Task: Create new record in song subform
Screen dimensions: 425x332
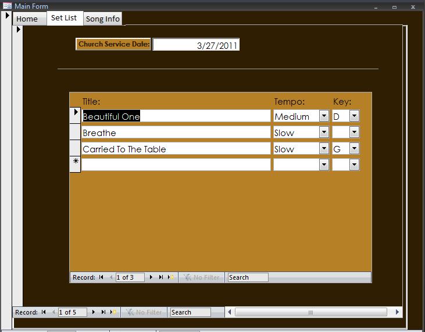Action: coord(171,277)
